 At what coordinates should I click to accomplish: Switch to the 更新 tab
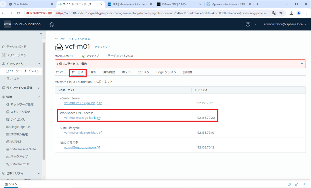pyautogui.click(x=93, y=72)
